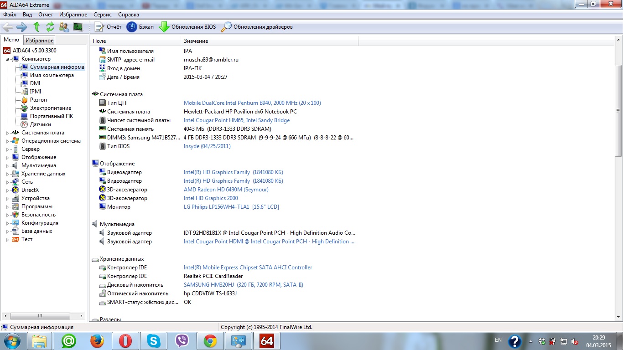This screenshot has height=350, width=623.
Task: Select Имя компьютера in the tree
Action: 52,75
